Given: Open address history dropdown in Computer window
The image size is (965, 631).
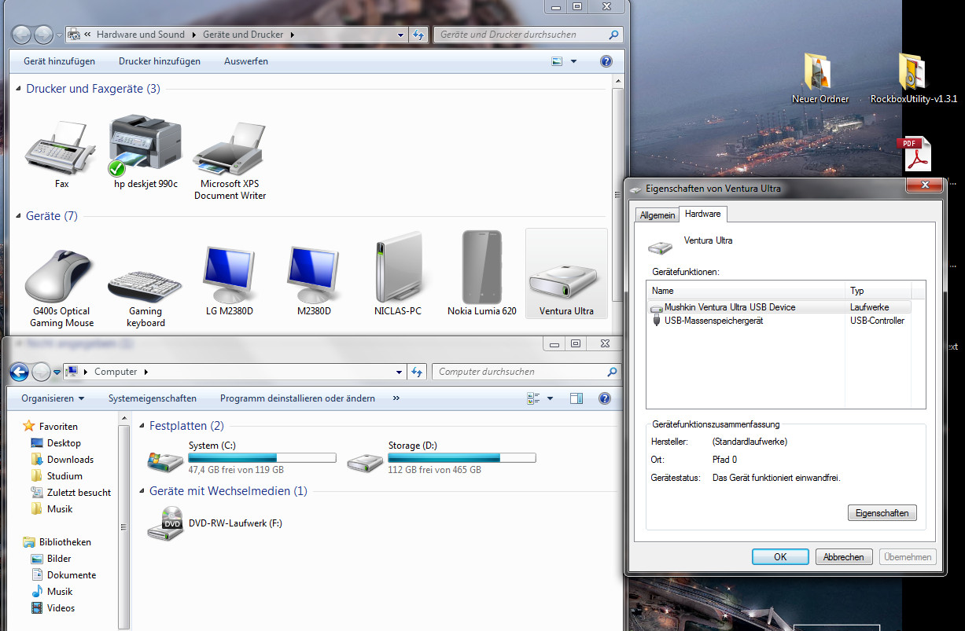Looking at the screenshot, I should click(x=400, y=372).
